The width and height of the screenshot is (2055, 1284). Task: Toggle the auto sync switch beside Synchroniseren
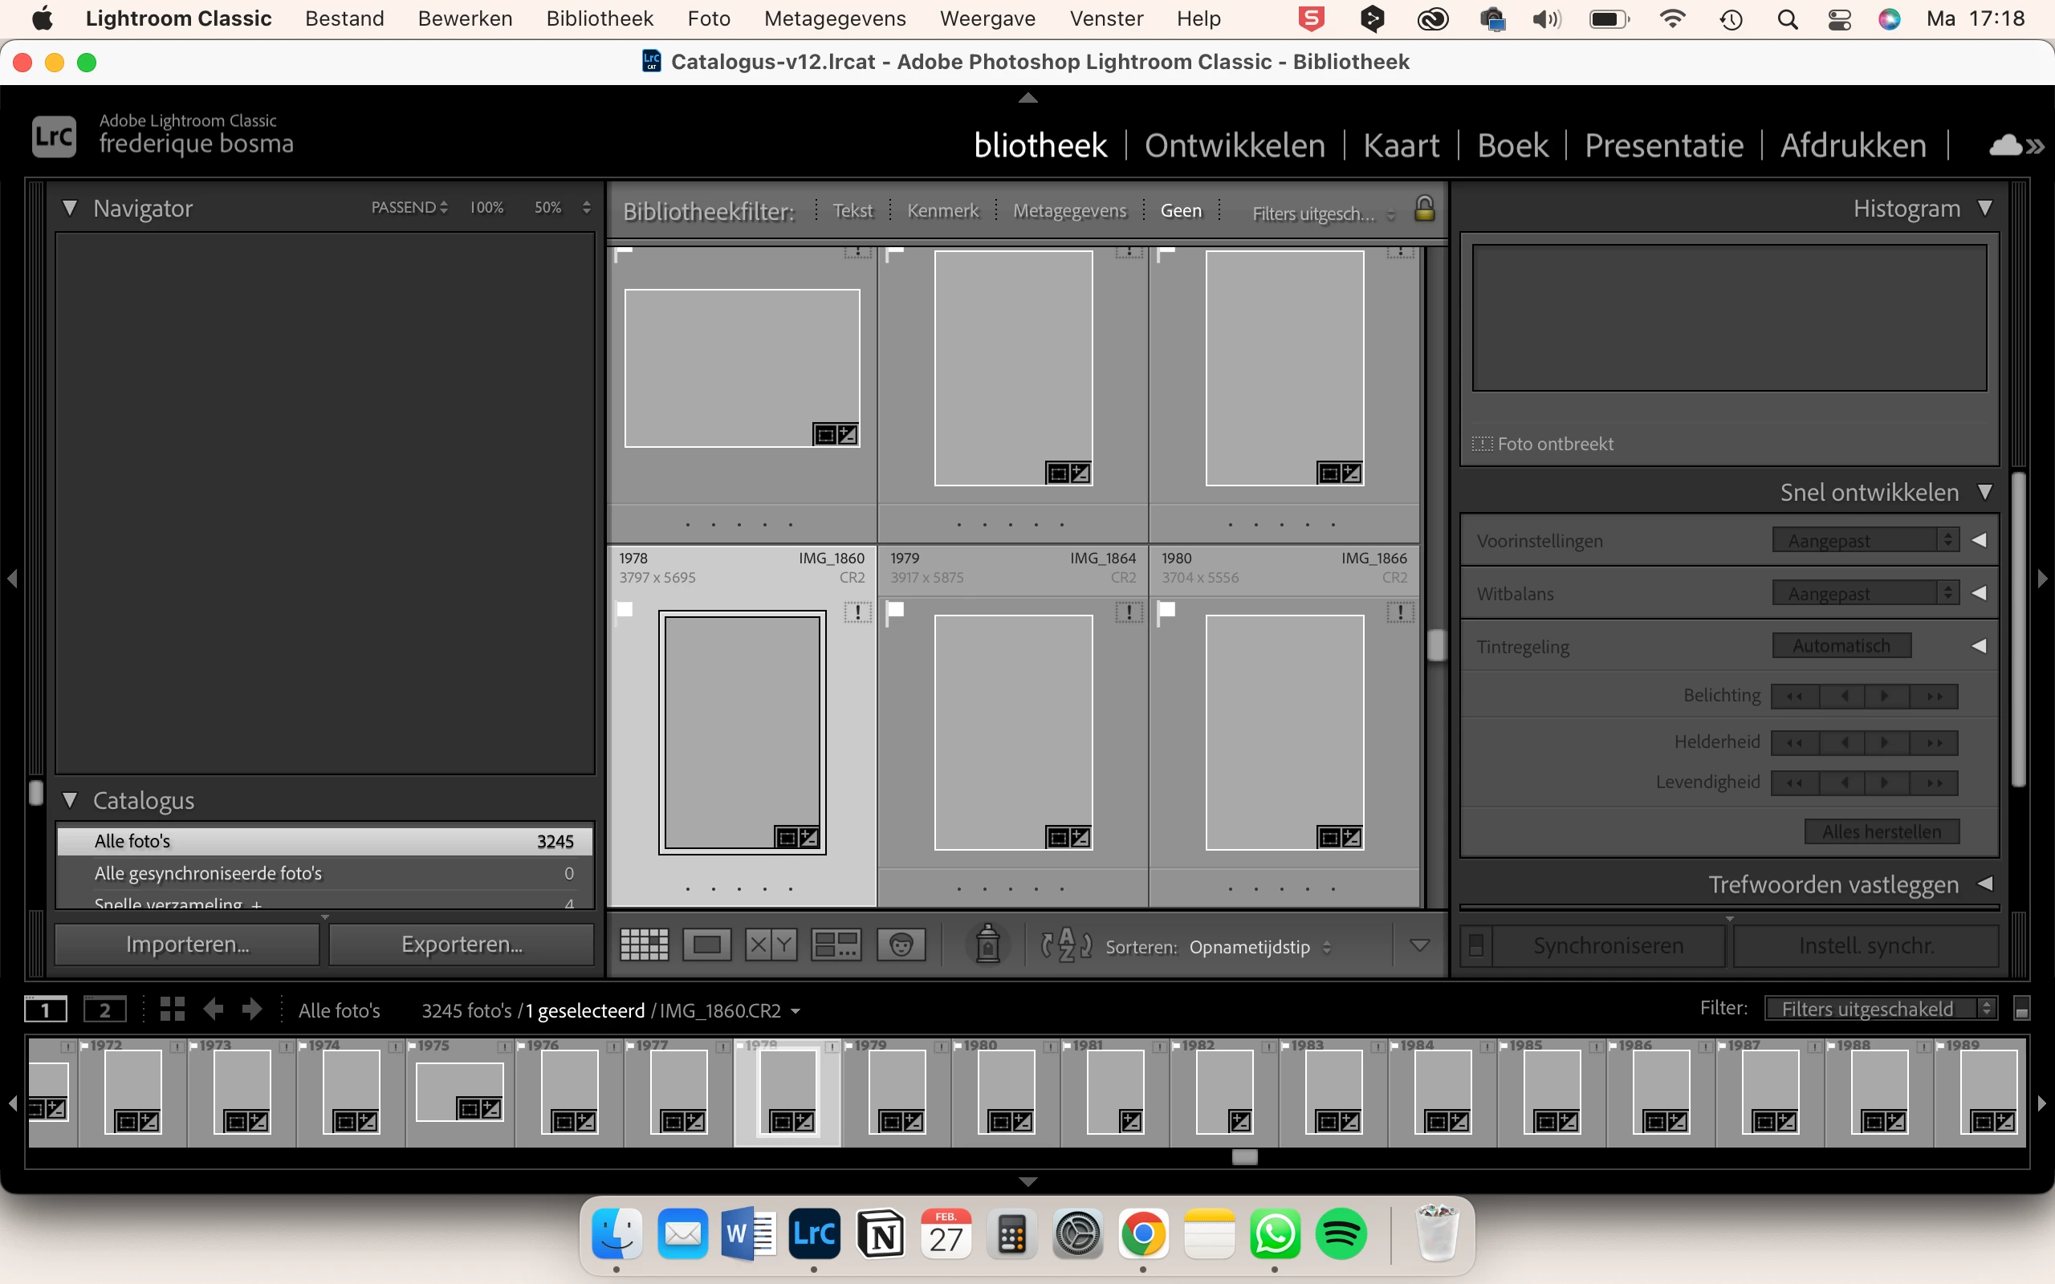[x=1476, y=945]
